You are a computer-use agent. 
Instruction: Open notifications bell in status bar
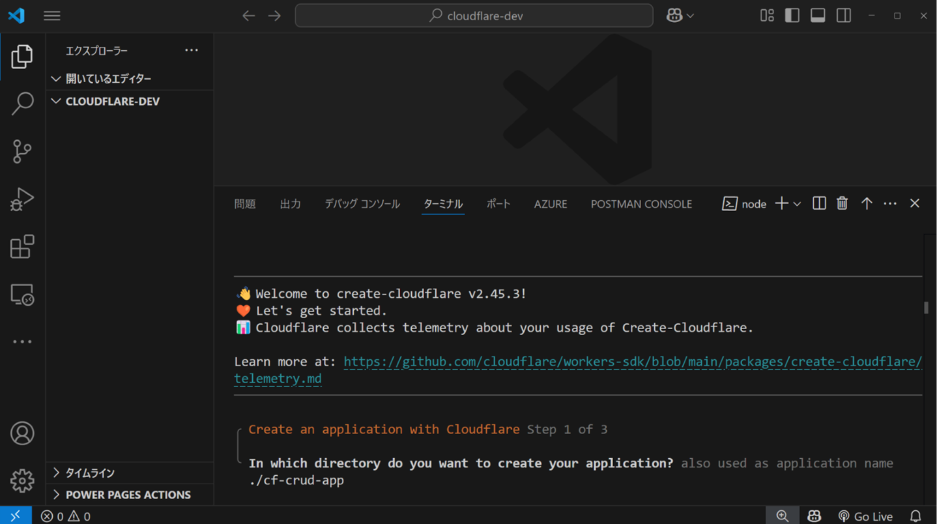(915, 516)
